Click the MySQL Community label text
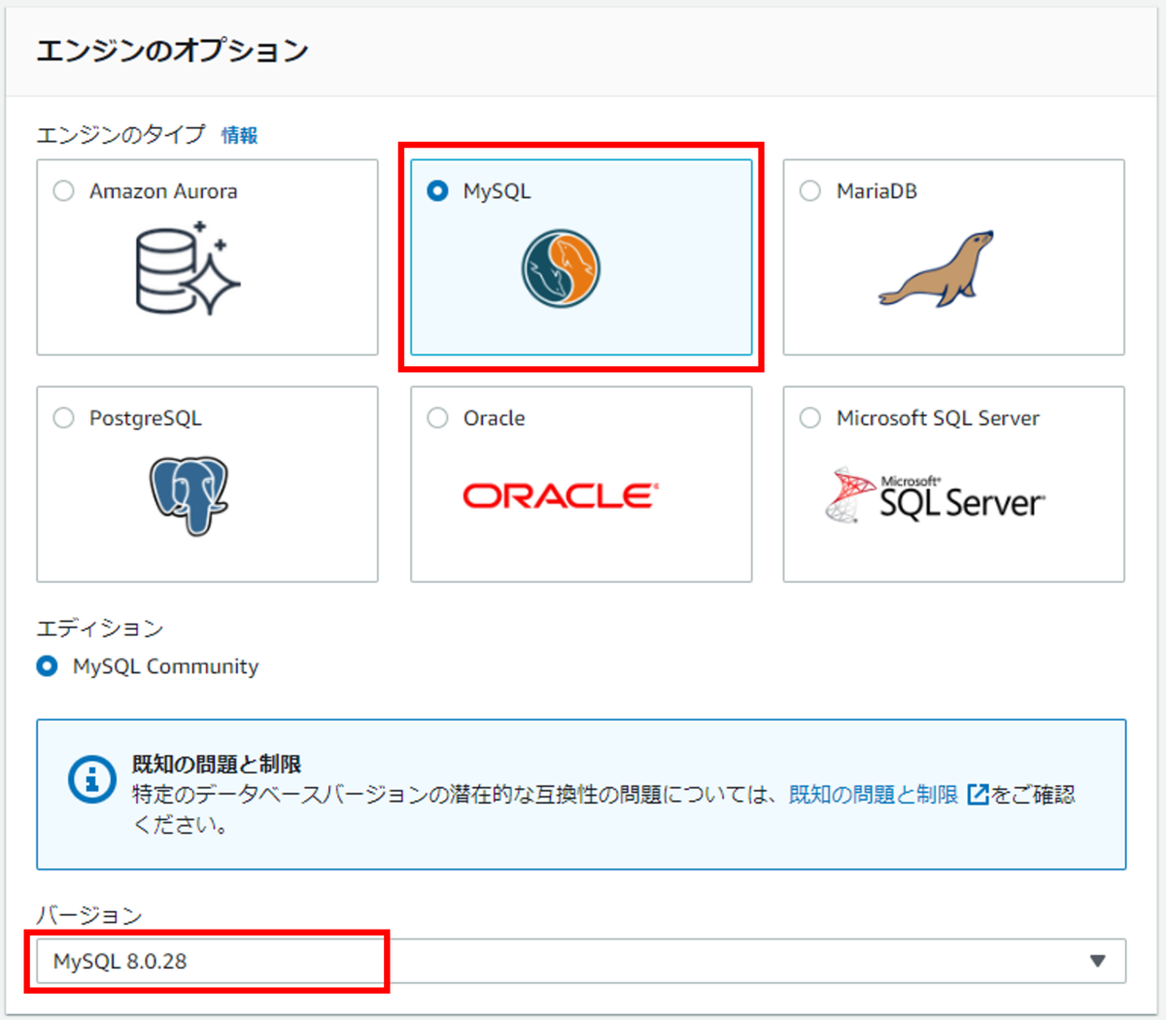Screen dimensions: 1166x1020 (166, 666)
